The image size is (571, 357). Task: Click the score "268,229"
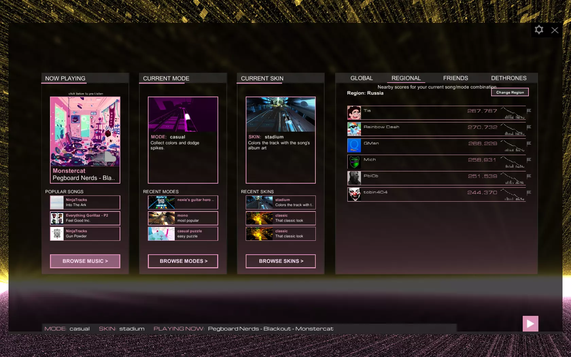[x=483, y=143]
